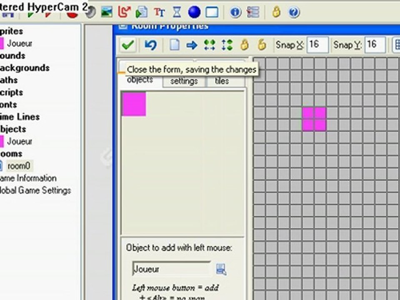Screen dimensions: 400x300
Task: Switch to the tiles tab
Action: pos(222,81)
